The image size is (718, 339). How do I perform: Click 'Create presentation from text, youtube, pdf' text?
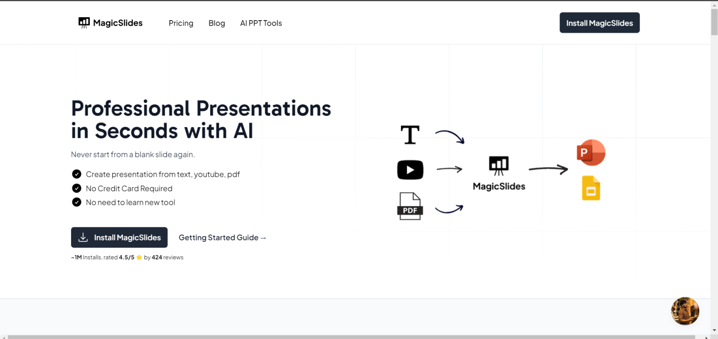click(x=163, y=174)
